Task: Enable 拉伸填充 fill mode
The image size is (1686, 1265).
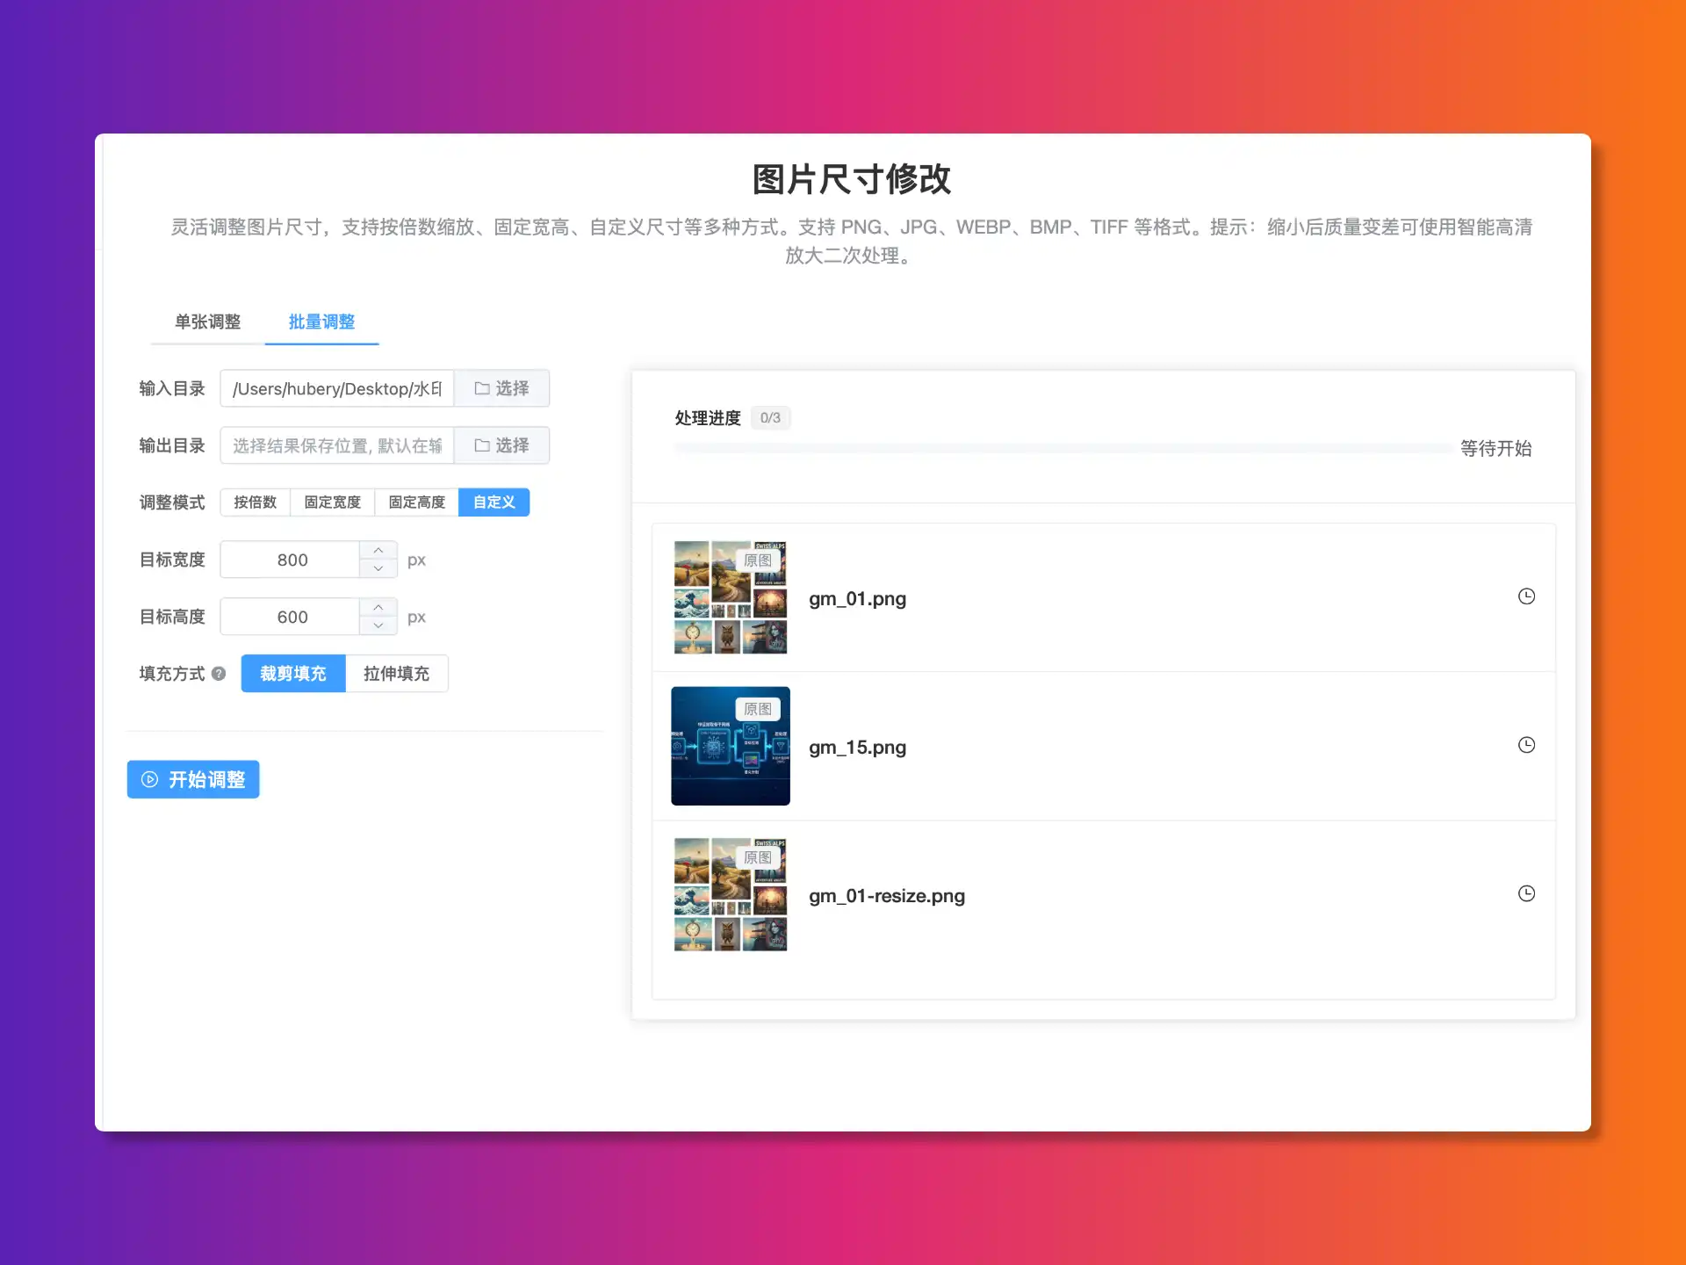Action: [x=397, y=673]
